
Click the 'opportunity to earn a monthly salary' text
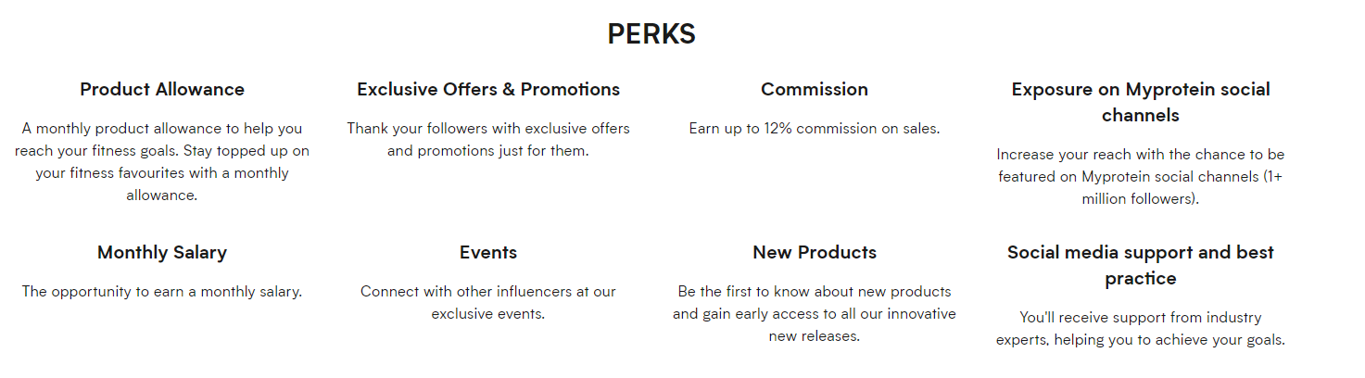pos(162,292)
